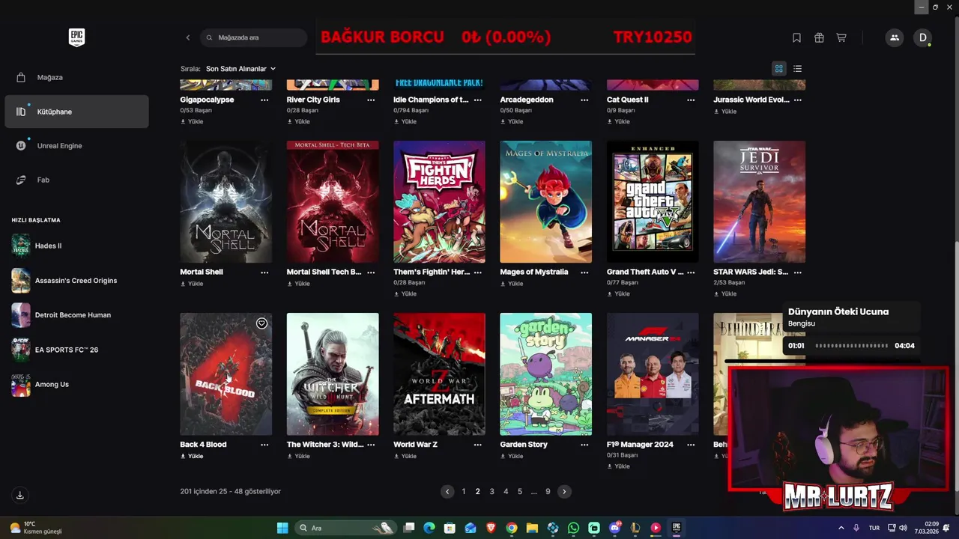This screenshot has width=959, height=539.
Task: Open the Windows Start button
Action: 282,528
